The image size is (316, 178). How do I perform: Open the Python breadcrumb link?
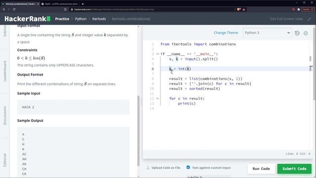(80, 19)
